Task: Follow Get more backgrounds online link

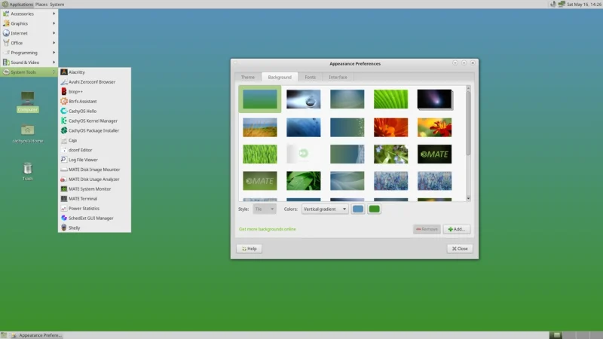Action: [268, 229]
